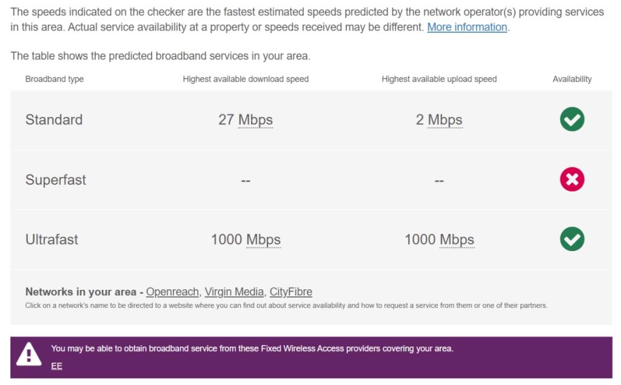Open the More information link
Screen dimensions: 621x385
coord(467,27)
